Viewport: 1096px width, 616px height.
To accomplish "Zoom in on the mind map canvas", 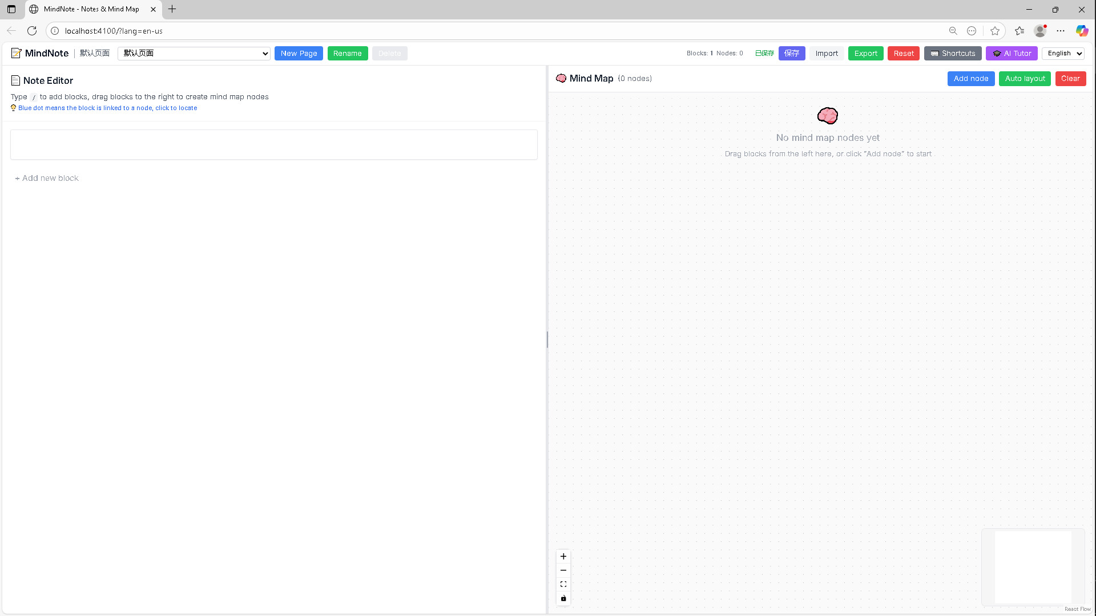I will point(563,557).
